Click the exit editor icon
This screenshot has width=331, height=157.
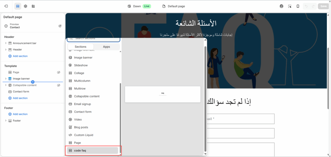tap(6, 6)
